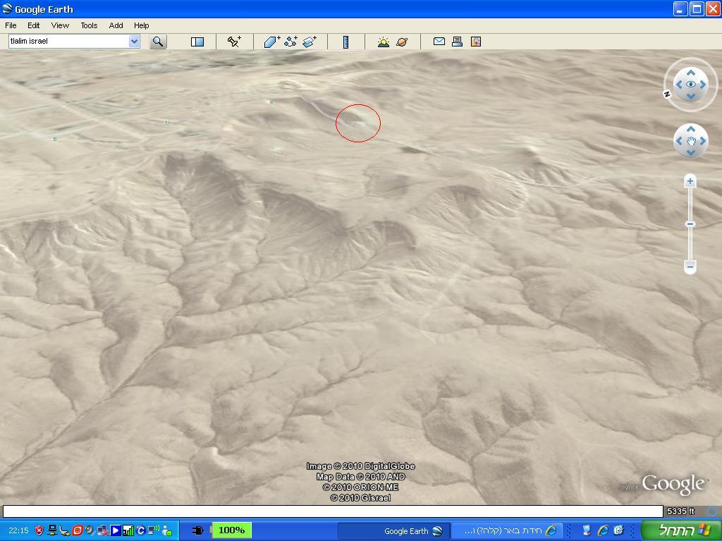722x541 pixels.
Task: Open the File menu
Action: (11, 25)
